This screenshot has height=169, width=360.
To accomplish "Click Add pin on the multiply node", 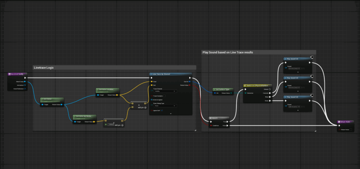I will pyautogui.click(x=122, y=125).
